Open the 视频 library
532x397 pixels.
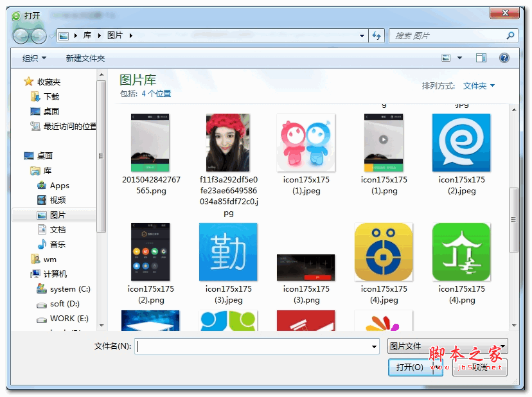51,200
